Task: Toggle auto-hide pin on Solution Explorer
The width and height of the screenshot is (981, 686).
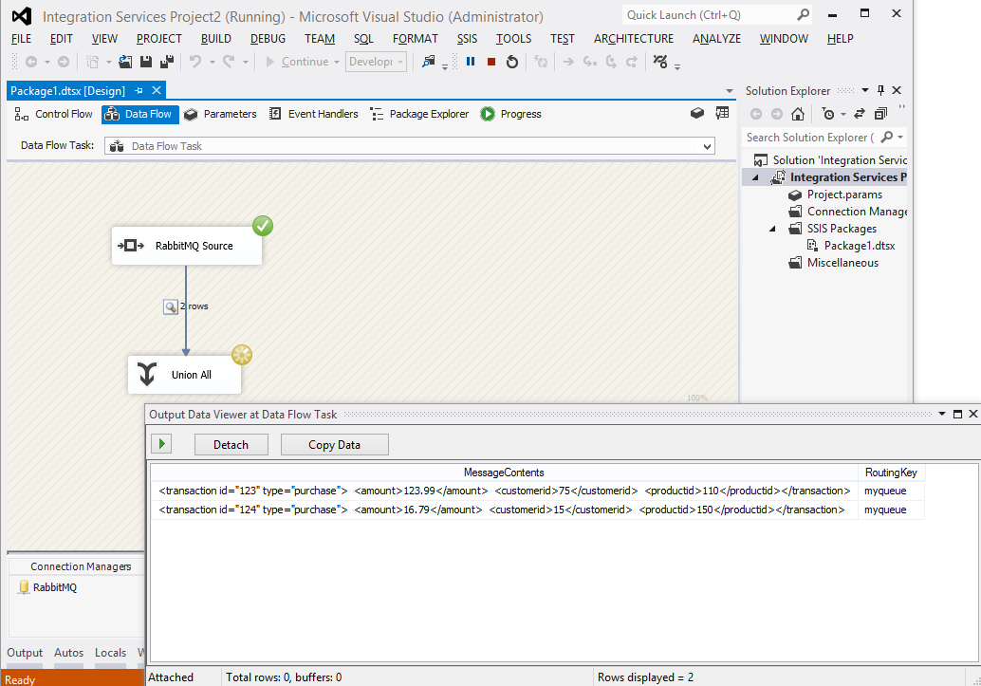Action: [x=880, y=90]
